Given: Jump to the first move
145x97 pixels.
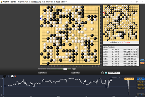Looking at the screenshot, I should (40, 69).
